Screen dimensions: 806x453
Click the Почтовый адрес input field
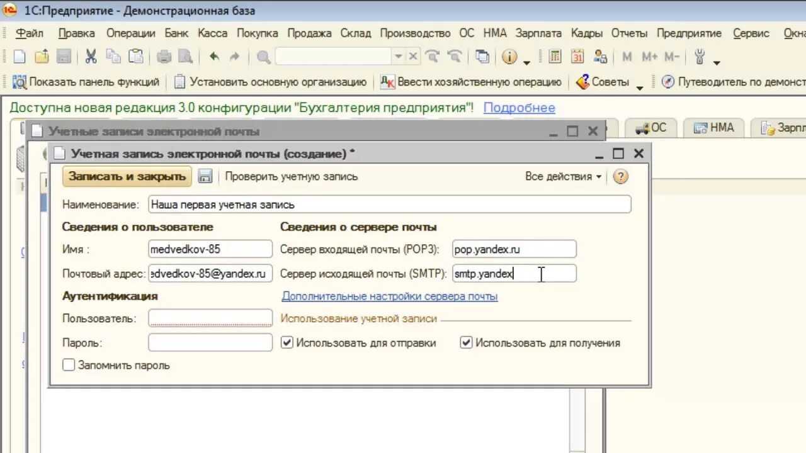(x=210, y=274)
